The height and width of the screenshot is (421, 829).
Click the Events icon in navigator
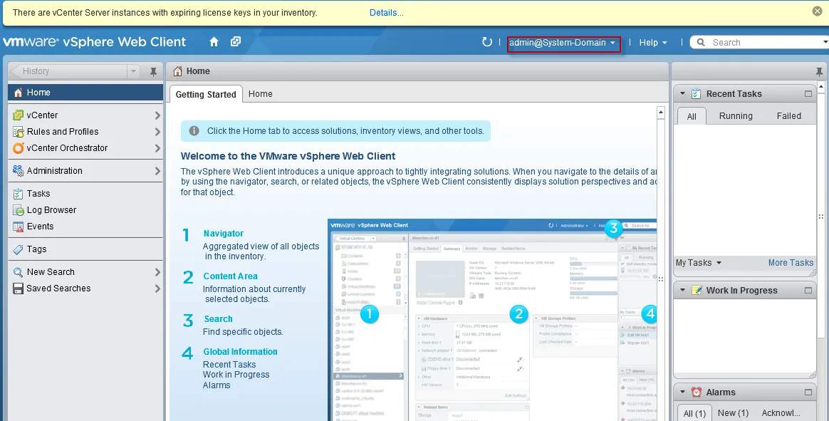tap(19, 227)
